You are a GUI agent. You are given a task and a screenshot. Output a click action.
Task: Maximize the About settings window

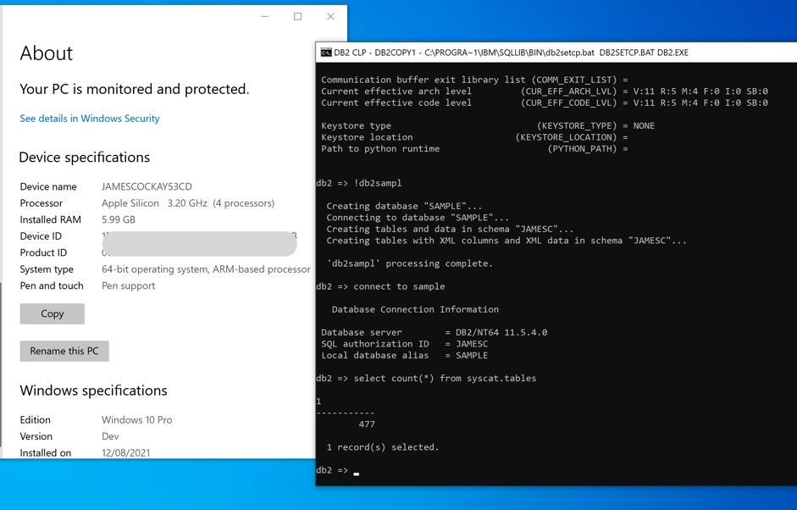point(297,16)
